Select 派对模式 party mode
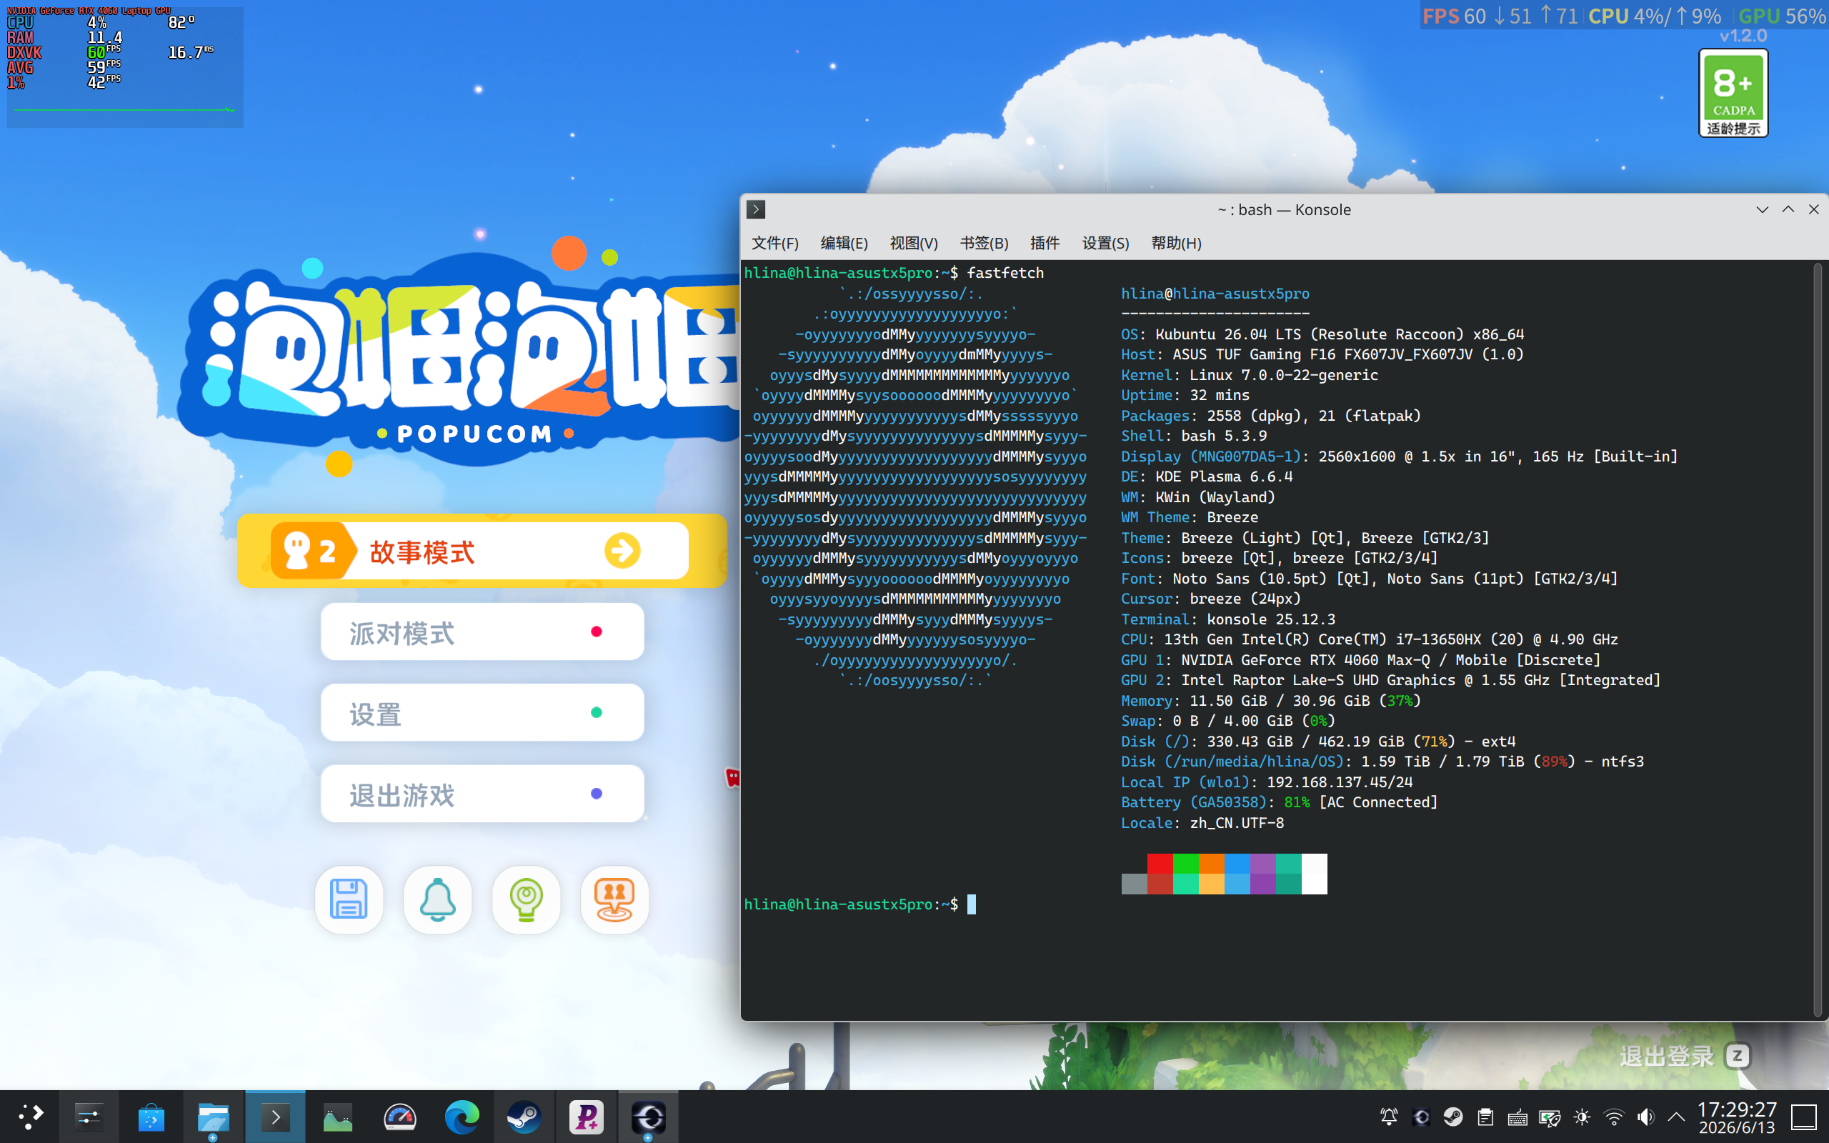The height and width of the screenshot is (1143, 1829). (x=482, y=632)
